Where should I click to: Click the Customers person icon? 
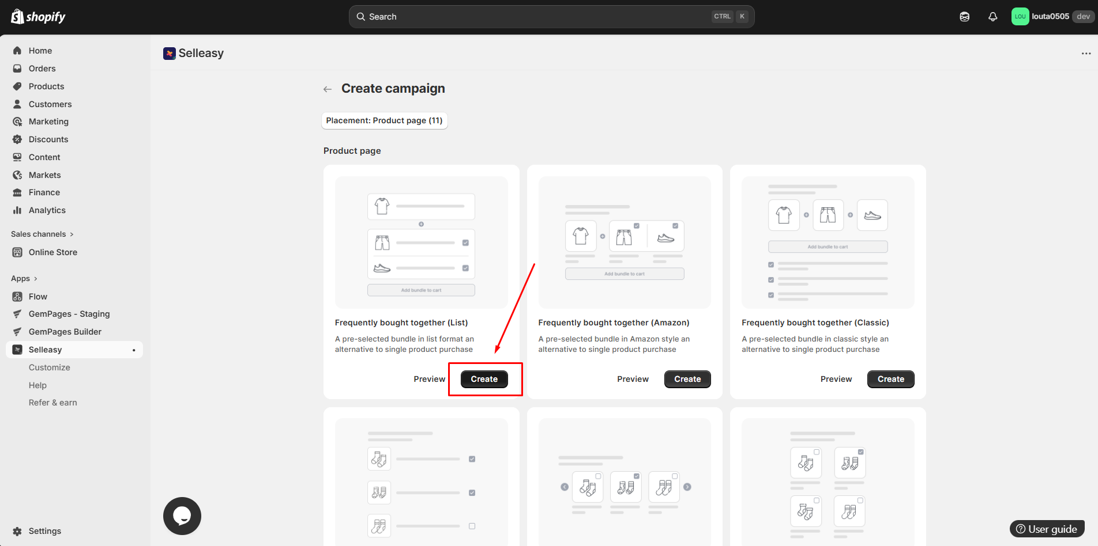[x=17, y=104]
